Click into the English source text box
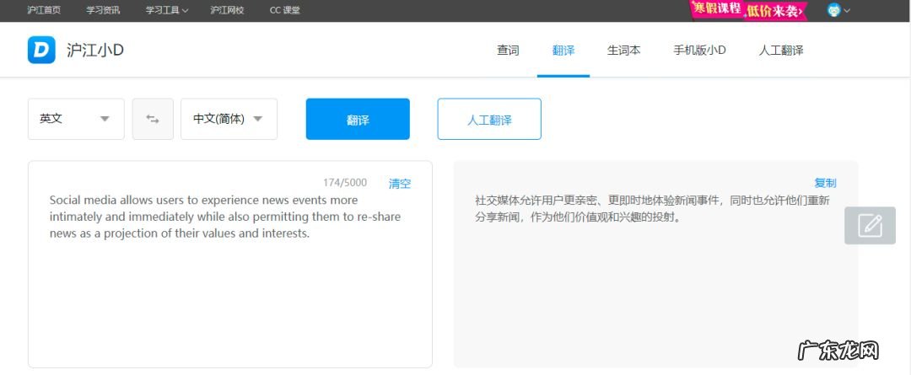Image resolution: width=911 pixels, height=375 pixels. coord(230,264)
